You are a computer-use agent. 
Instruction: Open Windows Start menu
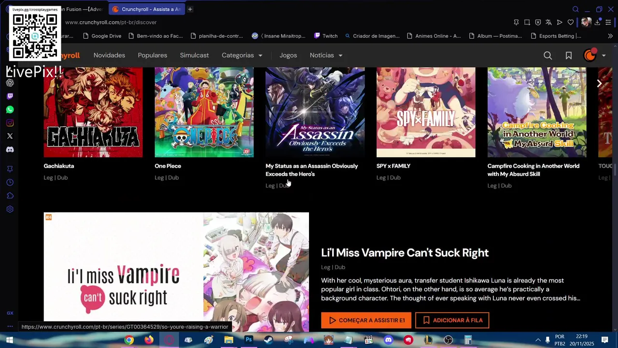[9, 340]
